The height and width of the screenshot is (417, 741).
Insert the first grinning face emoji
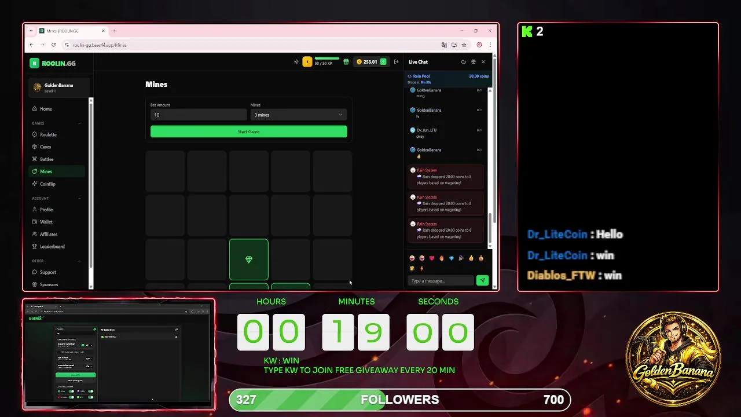pos(412,258)
